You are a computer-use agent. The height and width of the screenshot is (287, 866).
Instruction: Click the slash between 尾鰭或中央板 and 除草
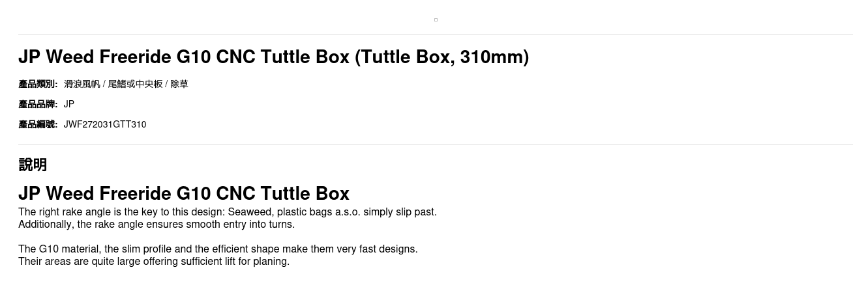coord(166,84)
